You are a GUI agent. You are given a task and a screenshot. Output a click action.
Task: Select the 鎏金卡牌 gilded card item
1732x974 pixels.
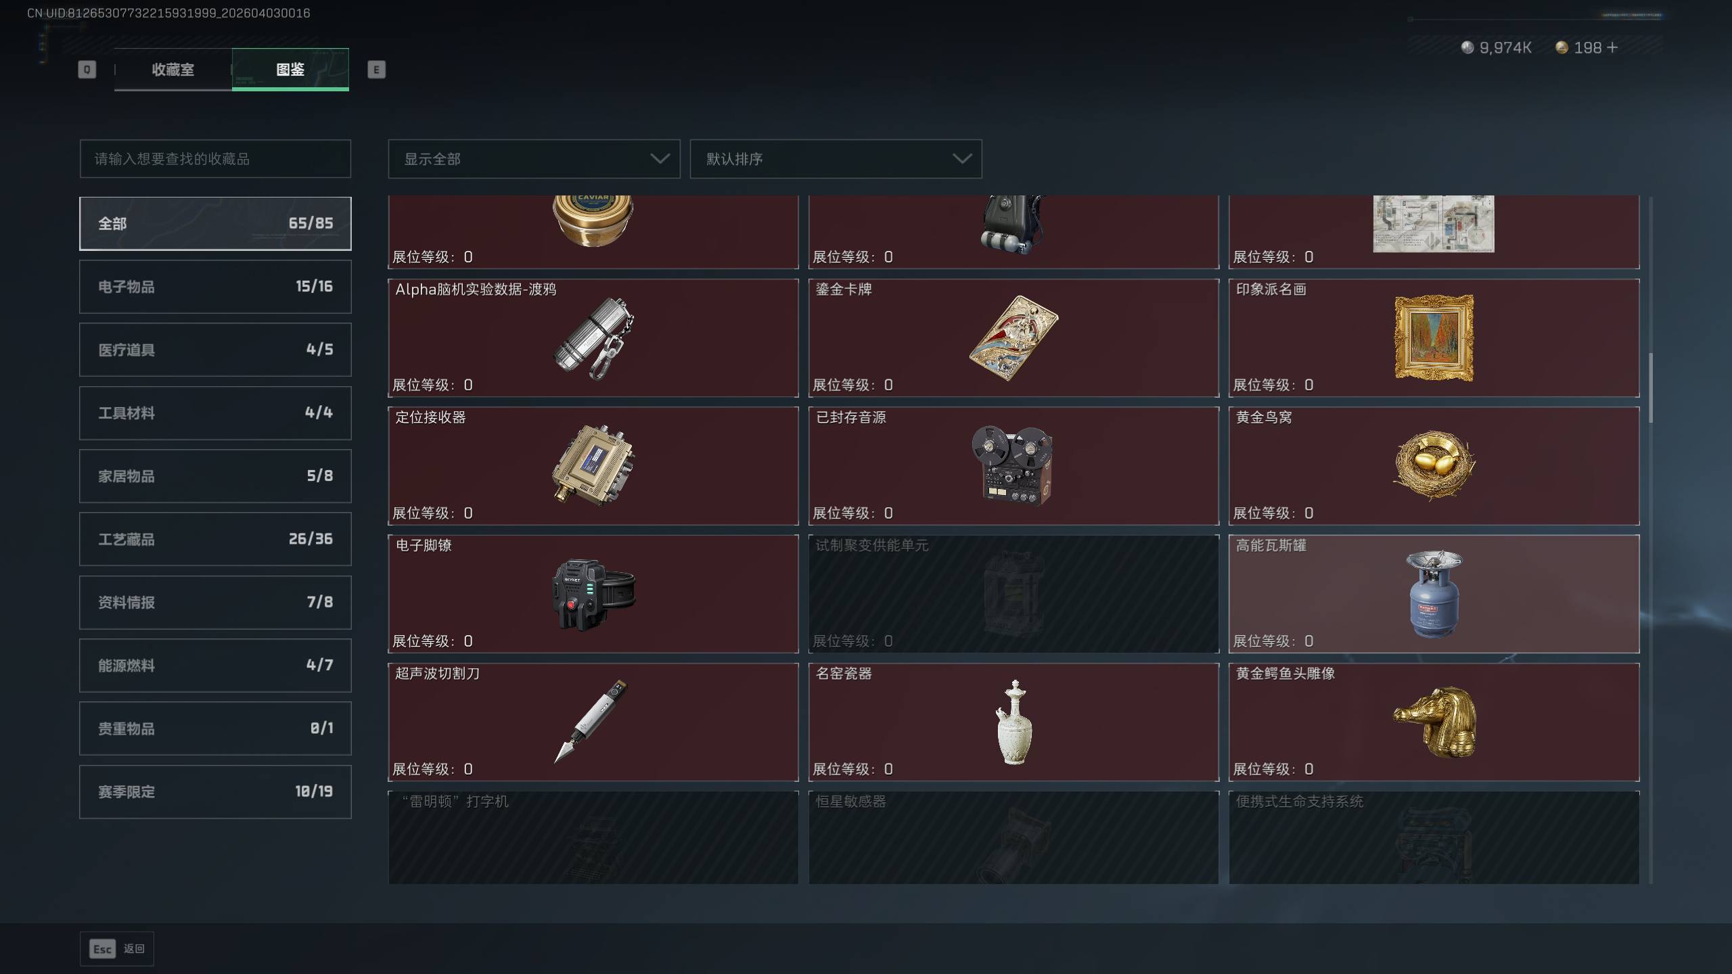[x=1013, y=338]
